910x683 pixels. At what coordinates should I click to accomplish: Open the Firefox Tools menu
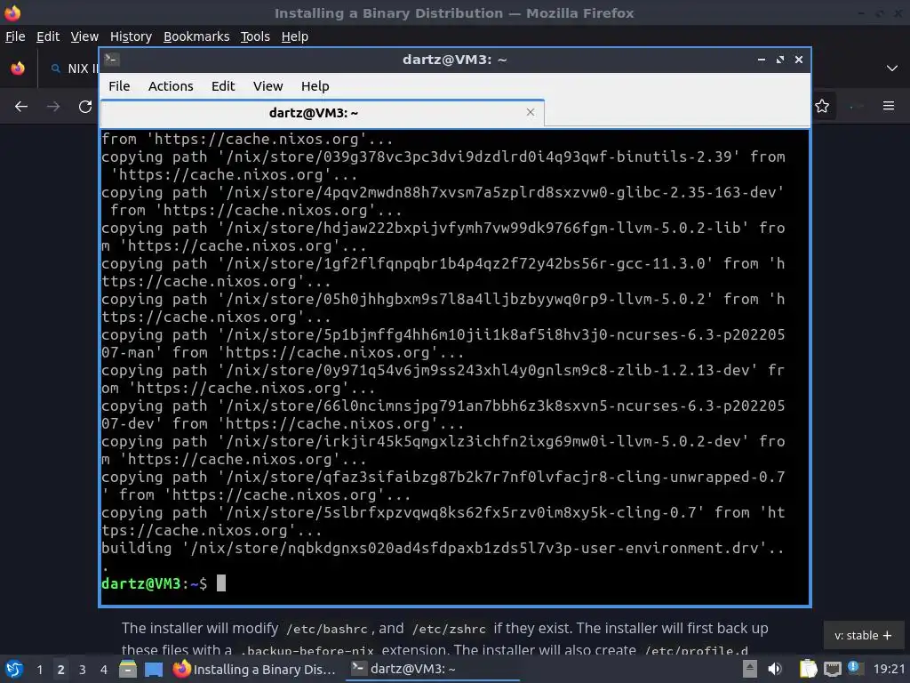coord(255,36)
